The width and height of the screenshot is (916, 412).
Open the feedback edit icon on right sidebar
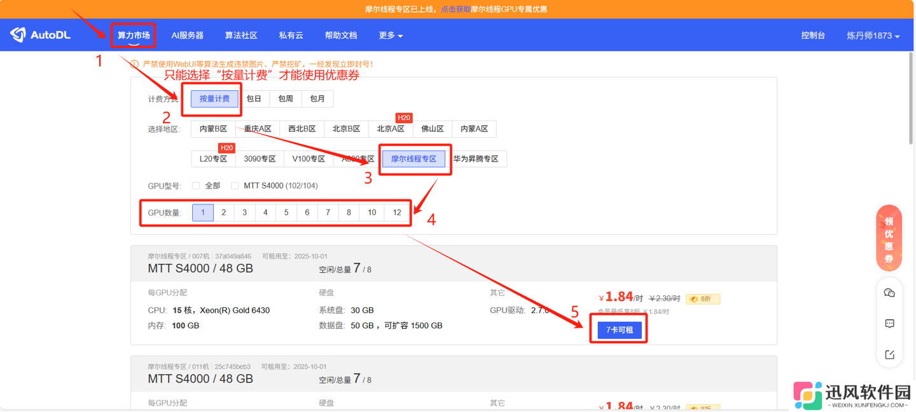[x=889, y=354]
